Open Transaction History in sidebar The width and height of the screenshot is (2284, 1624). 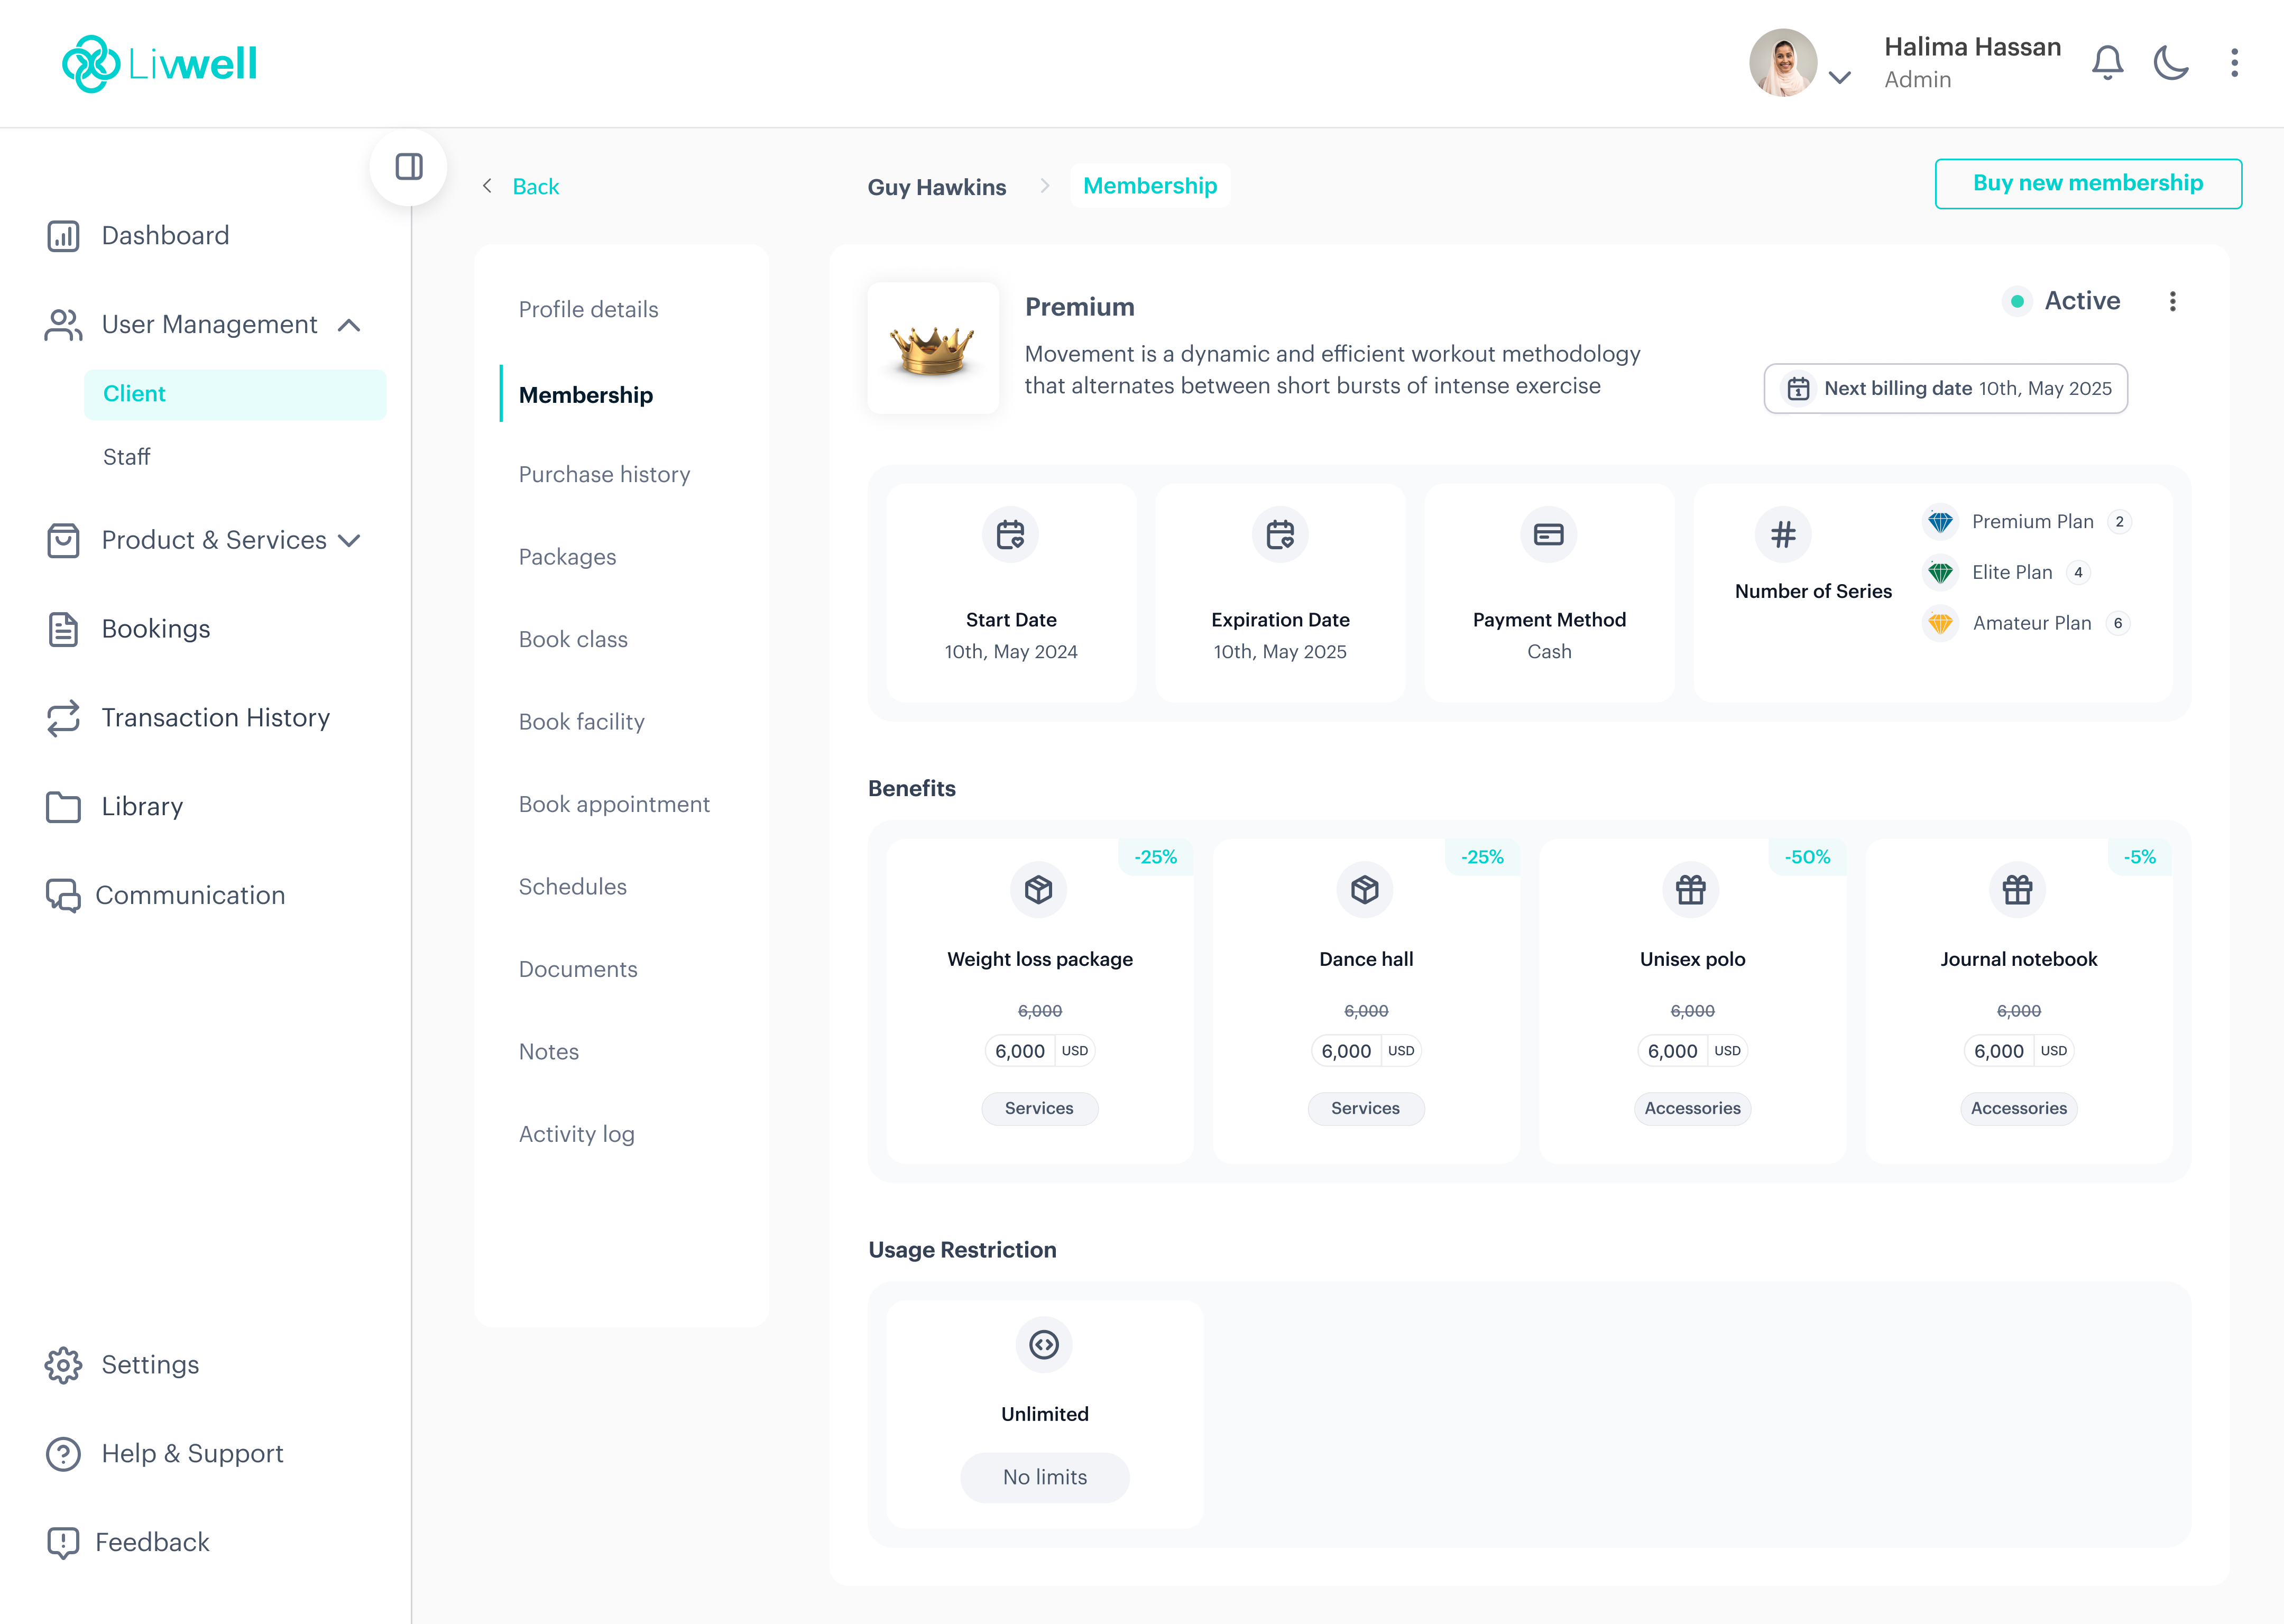pyautogui.click(x=215, y=718)
